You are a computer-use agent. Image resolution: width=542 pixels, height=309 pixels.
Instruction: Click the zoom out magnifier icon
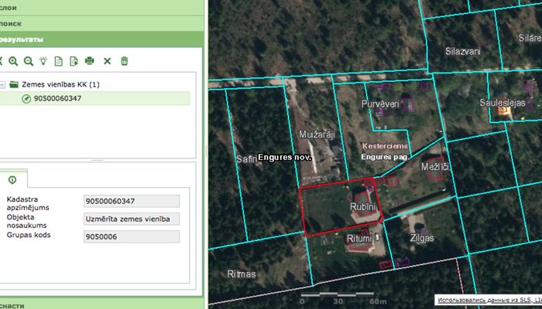click(28, 61)
